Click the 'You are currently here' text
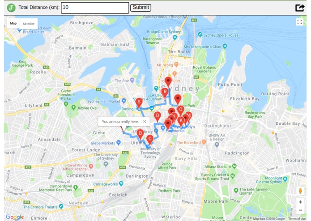The image size is (311, 221). [120, 122]
